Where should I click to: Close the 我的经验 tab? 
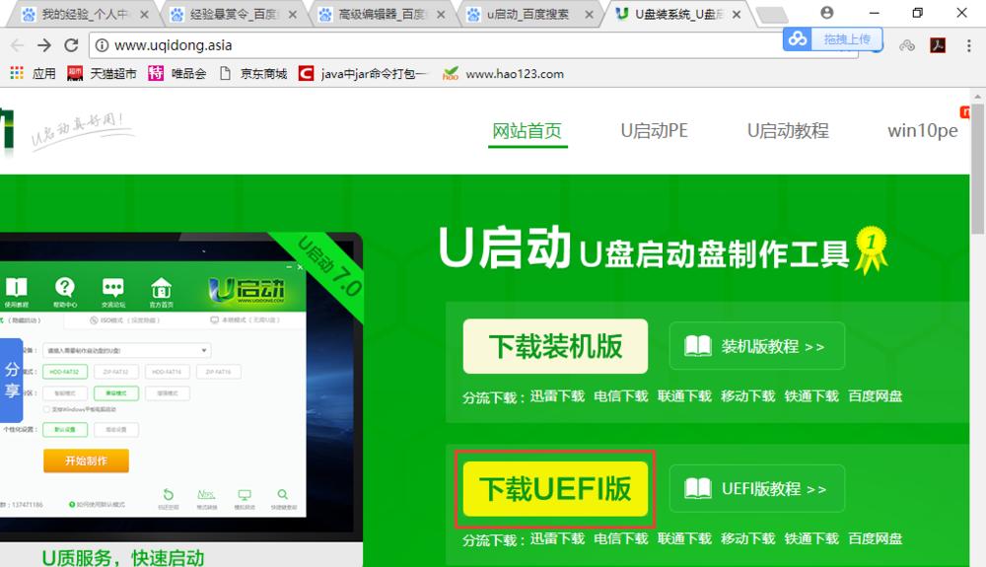pos(144,15)
